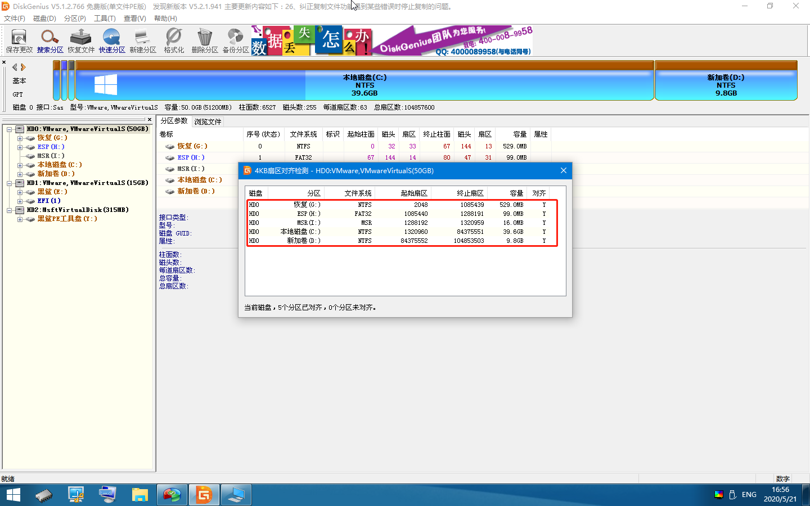810x506 pixels.
Task: Start the 快速分区 quick partition tool
Action: [112, 41]
